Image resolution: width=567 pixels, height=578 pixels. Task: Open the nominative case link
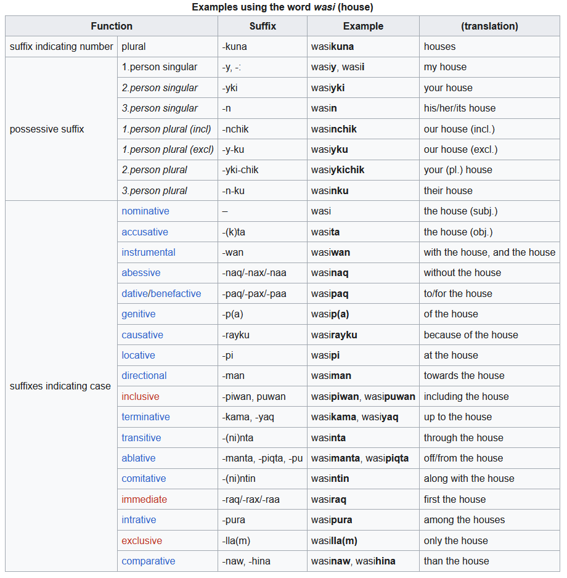tap(145, 211)
